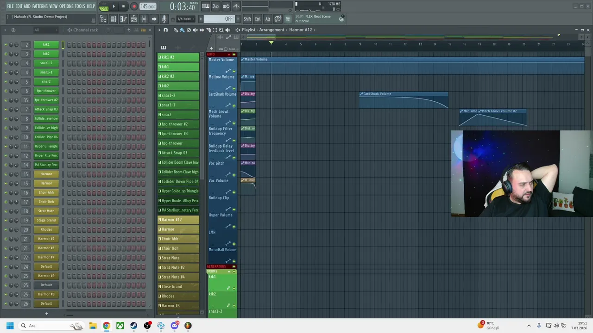Viewport: 593px width, 333px height.
Task: Select the Slip tool in Playlist toolbar
Action: [202, 30]
